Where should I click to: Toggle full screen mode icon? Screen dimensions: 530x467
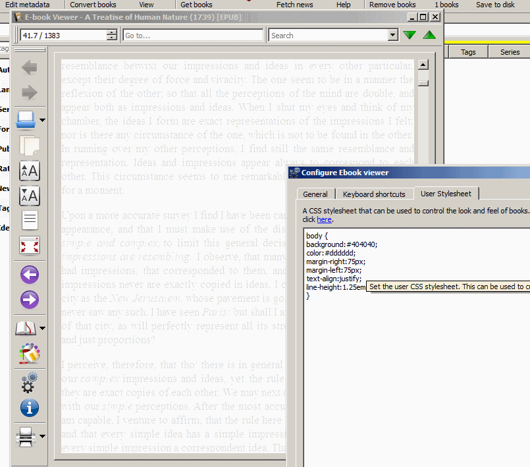[x=30, y=245]
